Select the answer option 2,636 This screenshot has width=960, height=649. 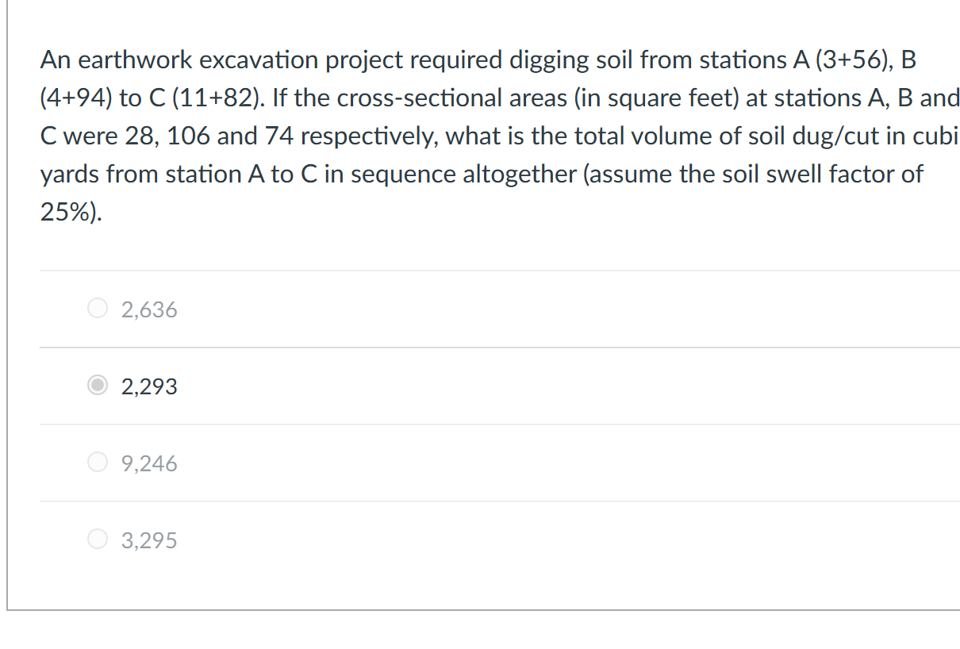(148, 309)
